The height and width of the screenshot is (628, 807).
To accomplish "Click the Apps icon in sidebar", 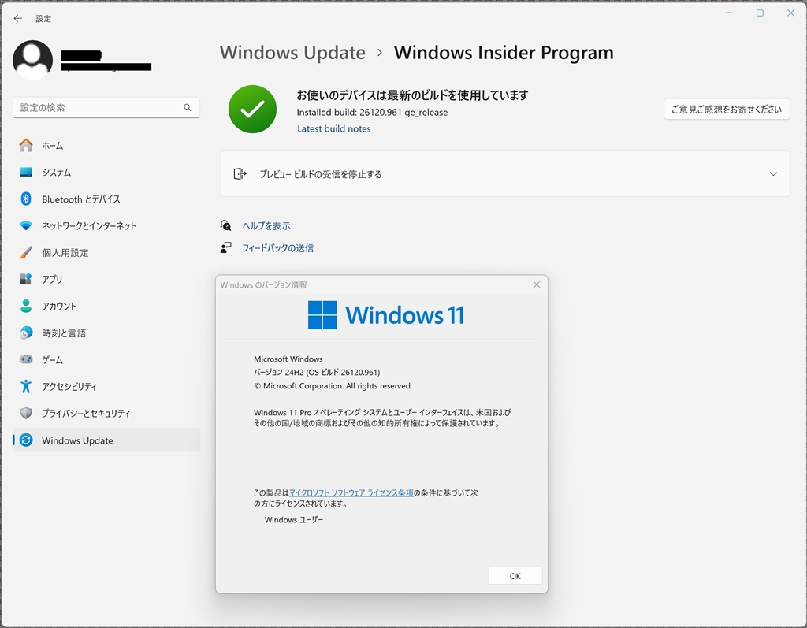I will pyautogui.click(x=26, y=279).
